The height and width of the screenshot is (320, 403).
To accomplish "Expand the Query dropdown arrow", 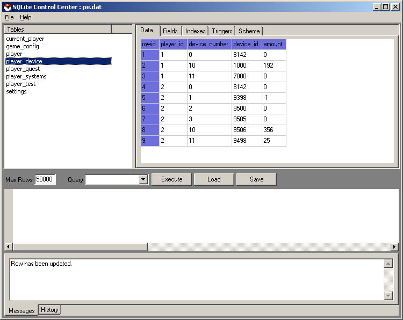I will pyautogui.click(x=143, y=179).
